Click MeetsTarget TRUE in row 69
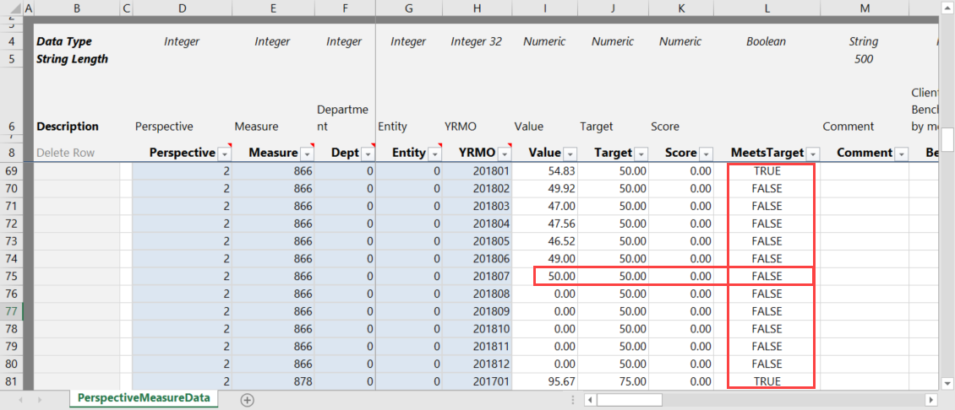This screenshot has height=410, width=955. 767,171
